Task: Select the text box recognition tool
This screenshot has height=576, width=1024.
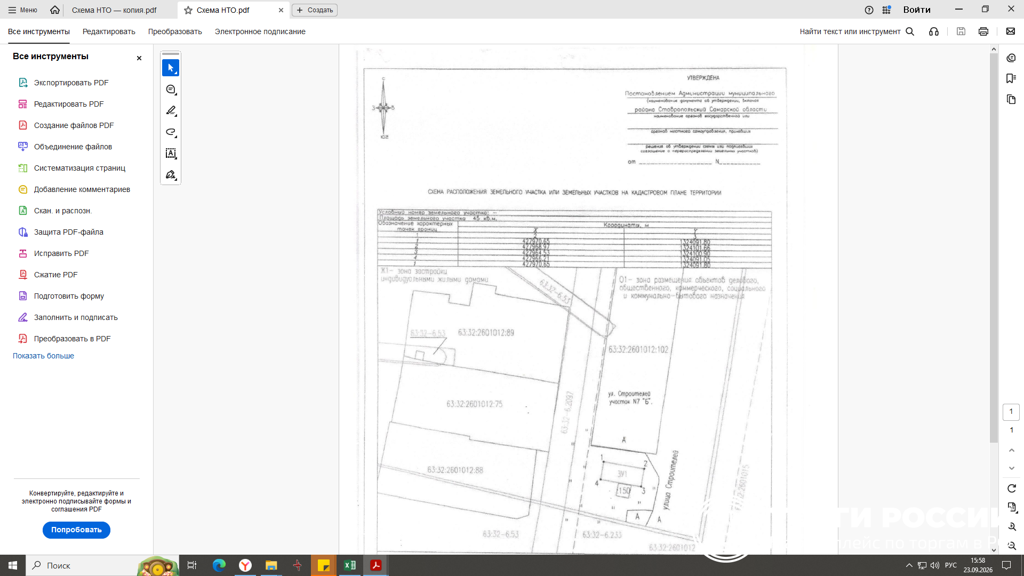Action: [x=171, y=154]
